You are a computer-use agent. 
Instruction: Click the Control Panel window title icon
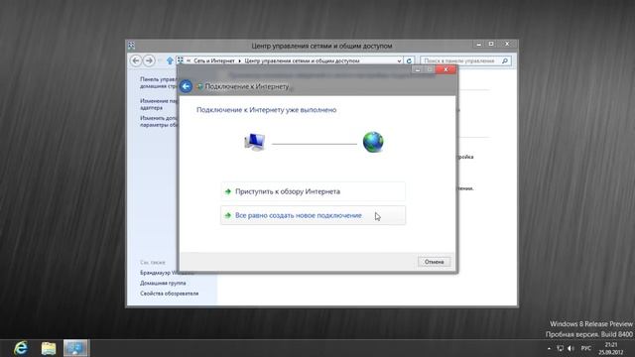pyautogui.click(x=132, y=46)
